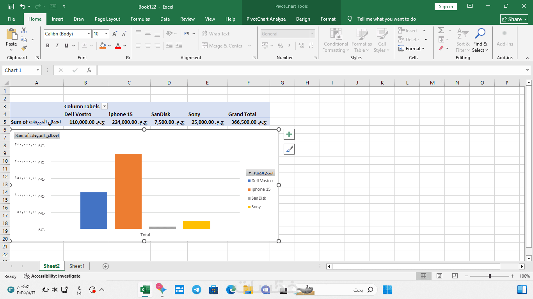Open the Name Box dropdown arrow

tap(38, 70)
